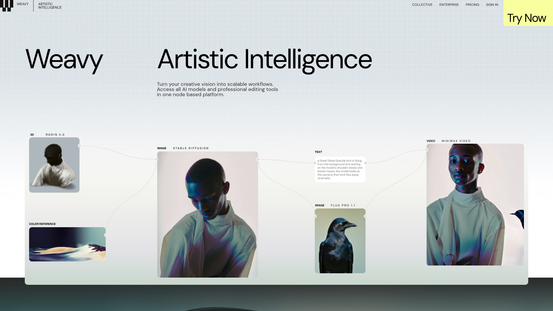Click the Weavy logo icon
Screen dimensions: 553x311
click(x=7, y=5)
